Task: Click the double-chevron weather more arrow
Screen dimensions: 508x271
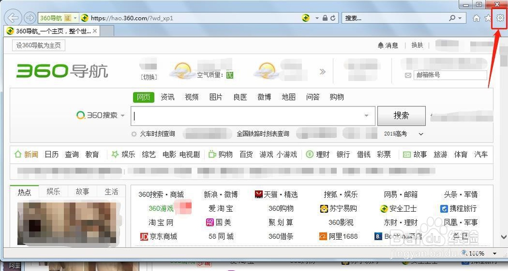Action: click(x=323, y=71)
